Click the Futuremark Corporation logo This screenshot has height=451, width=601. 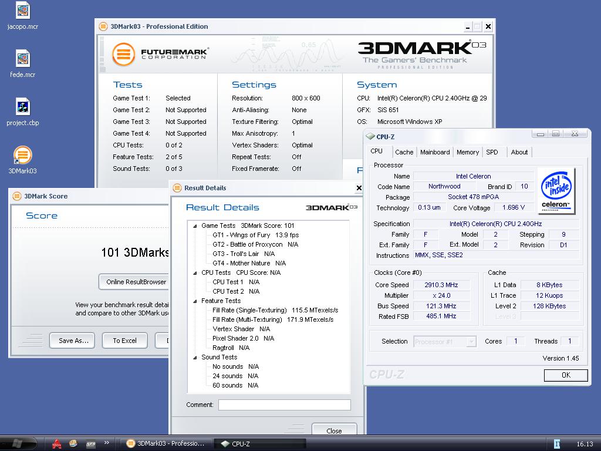pos(160,54)
